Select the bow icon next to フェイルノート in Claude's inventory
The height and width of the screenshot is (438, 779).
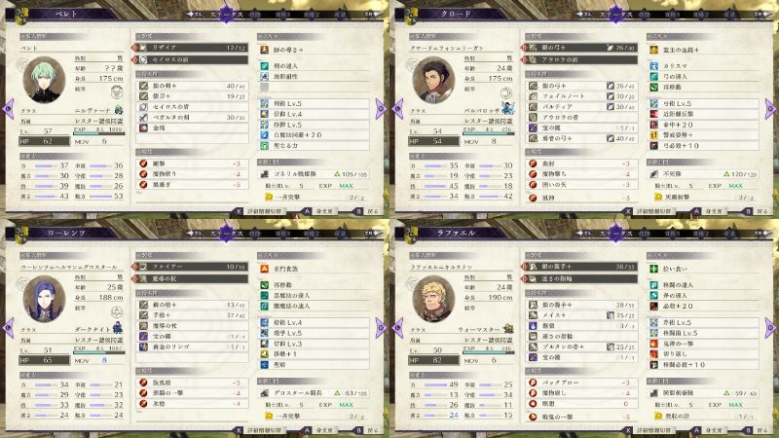pyautogui.click(x=533, y=96)
